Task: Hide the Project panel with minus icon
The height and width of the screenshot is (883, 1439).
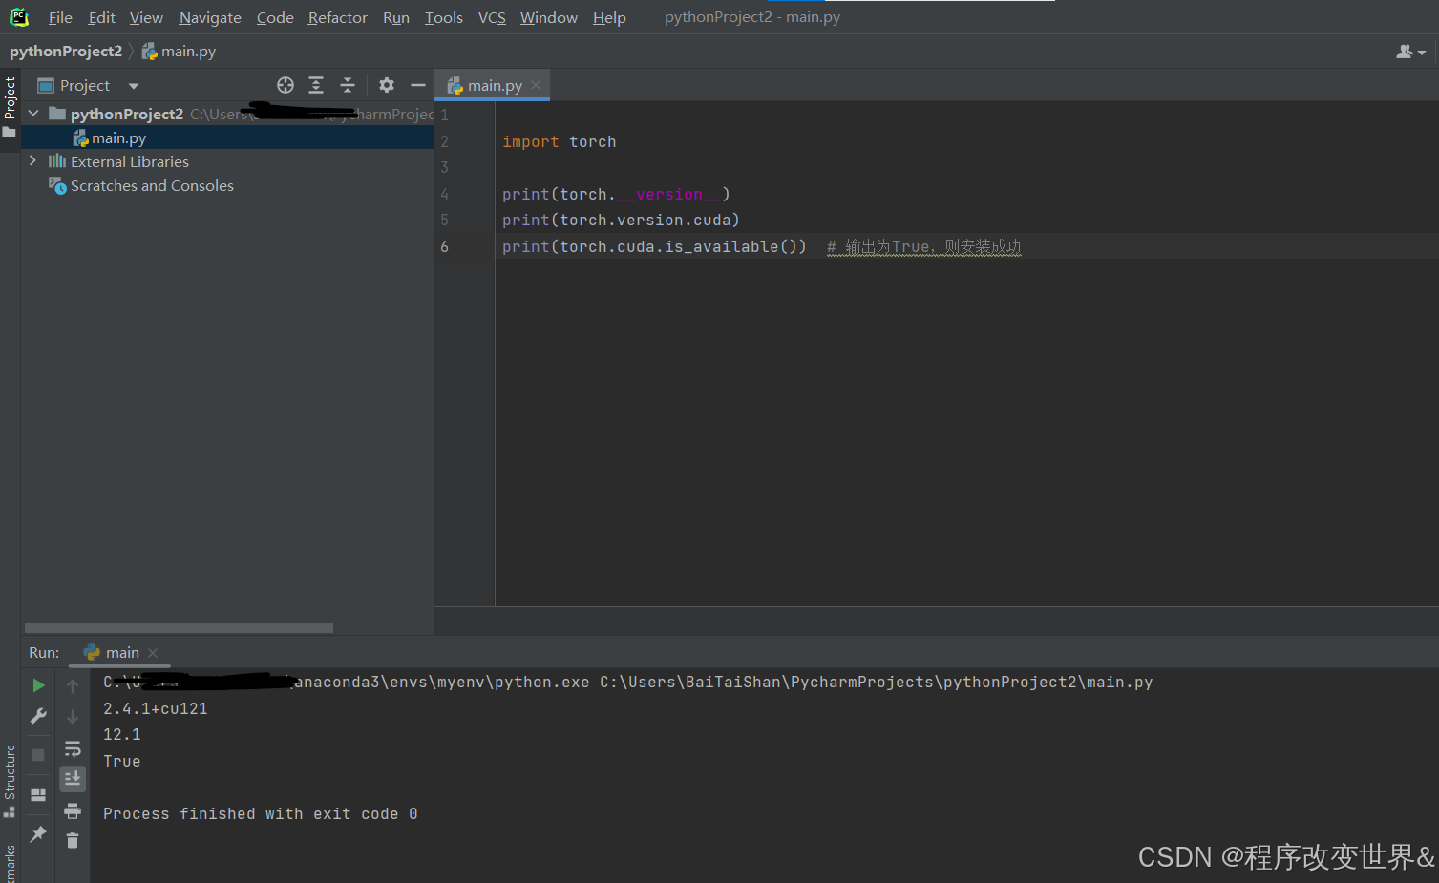Action: (418, 85)
